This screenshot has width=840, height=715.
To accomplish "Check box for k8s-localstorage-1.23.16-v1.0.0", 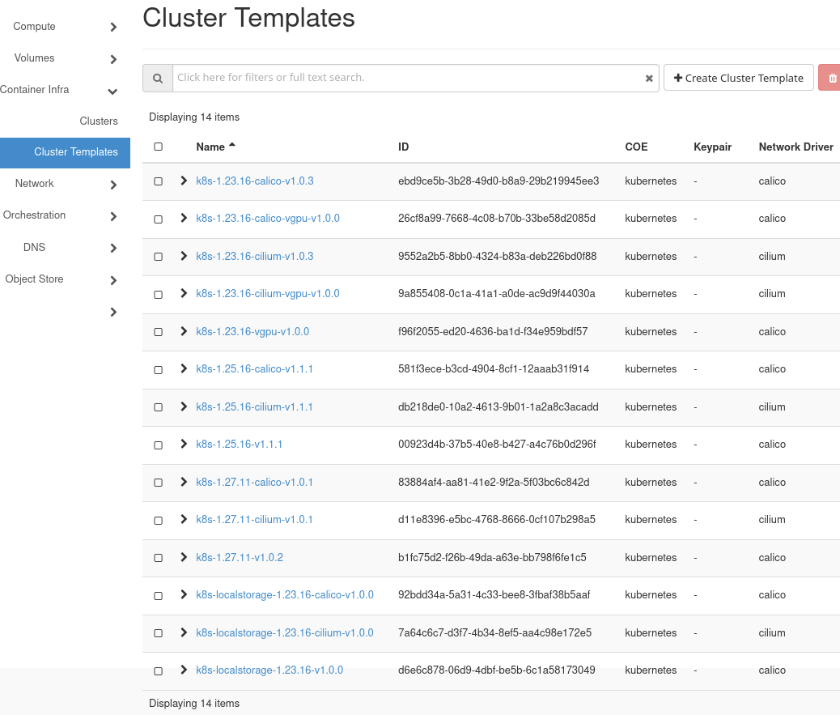I will pos(158,671).
